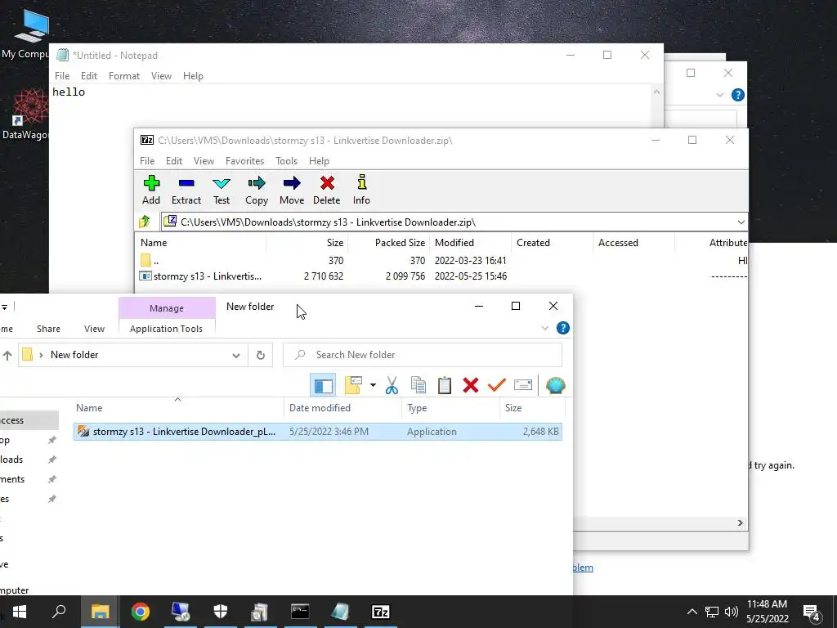Screen dimensions: 837x628
Task: Open the Windows Start menu
Action: click(x=20, y=612)
